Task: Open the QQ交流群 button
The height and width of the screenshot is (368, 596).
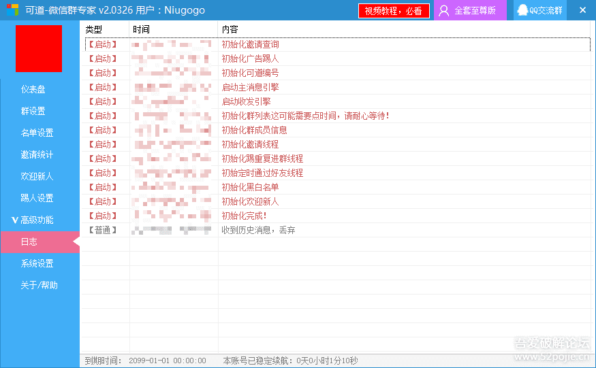Action: pos(540,10)
